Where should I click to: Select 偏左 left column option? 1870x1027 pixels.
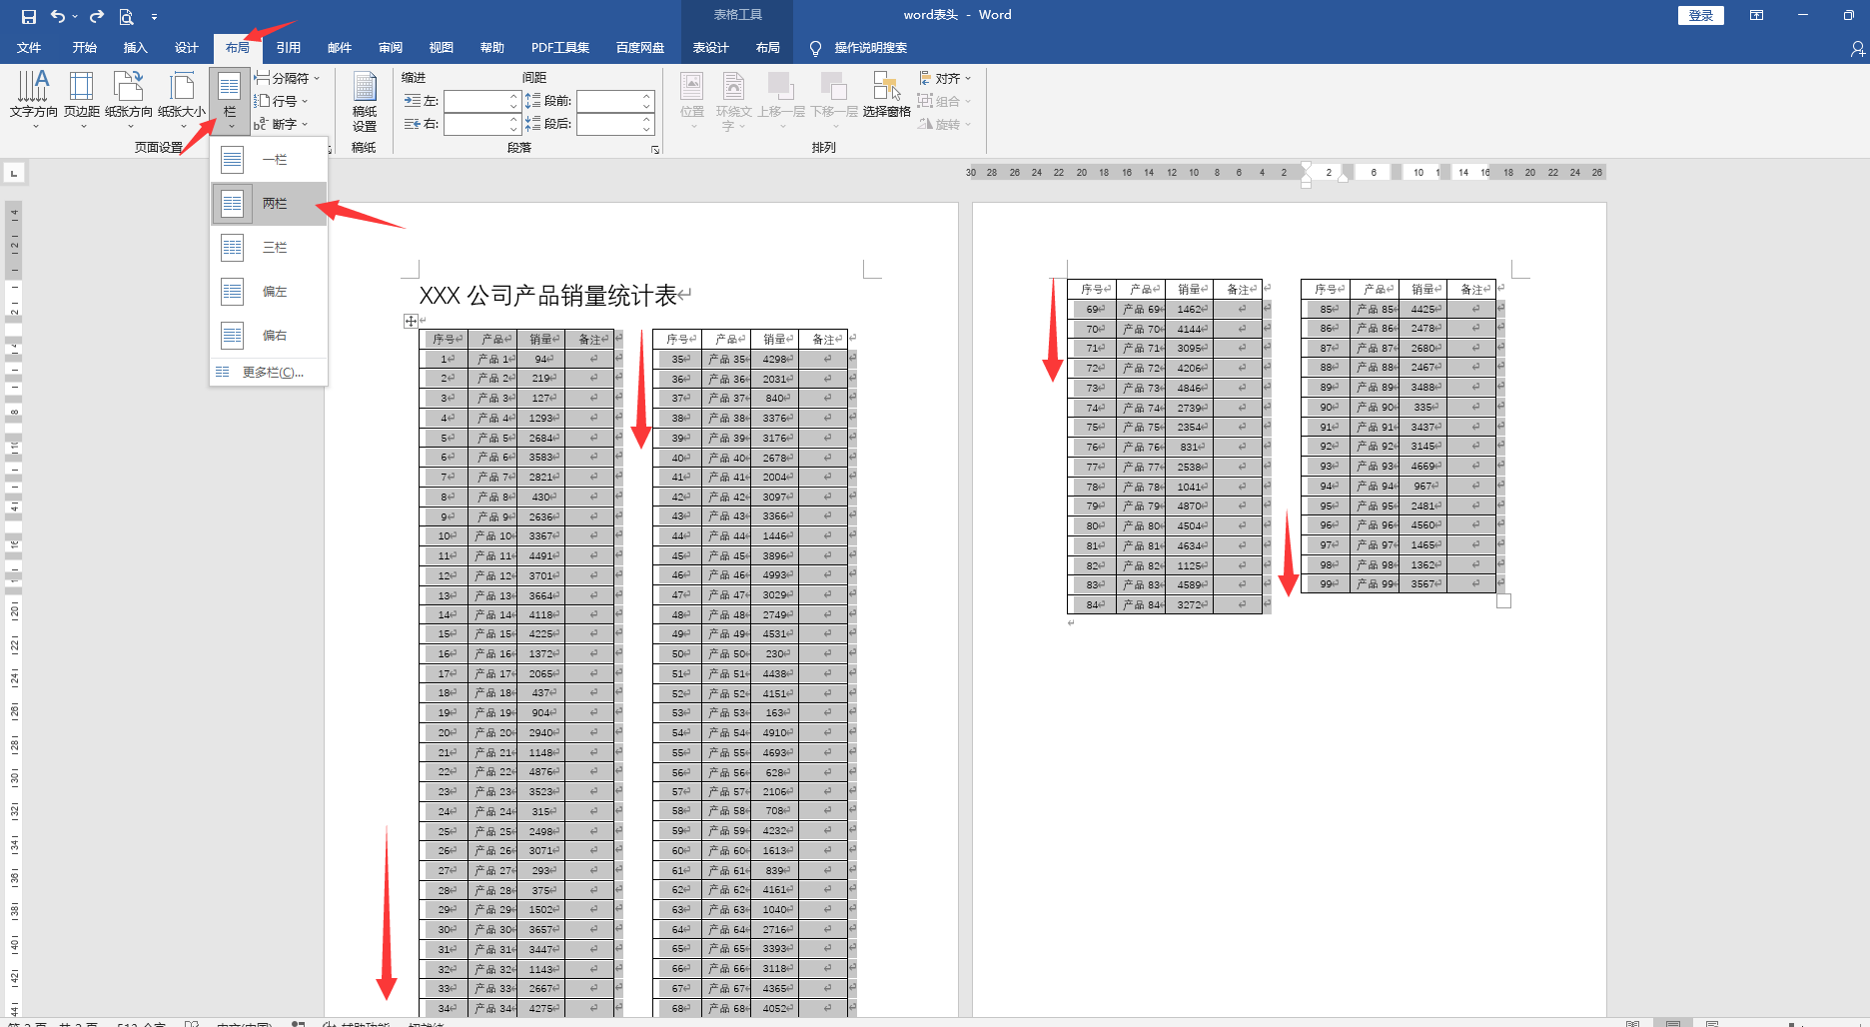coord(270,292)
